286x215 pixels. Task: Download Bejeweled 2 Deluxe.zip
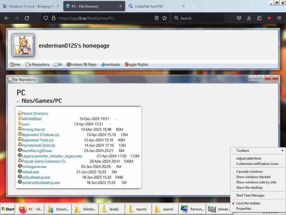(40, 135)
